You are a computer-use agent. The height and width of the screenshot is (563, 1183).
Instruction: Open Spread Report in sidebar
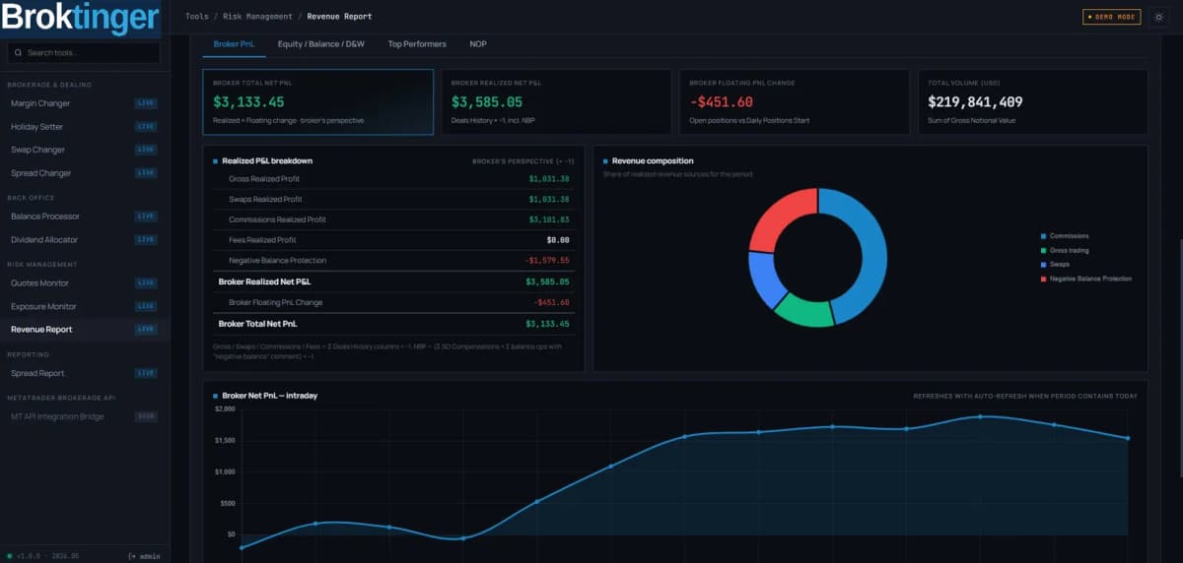84,373
